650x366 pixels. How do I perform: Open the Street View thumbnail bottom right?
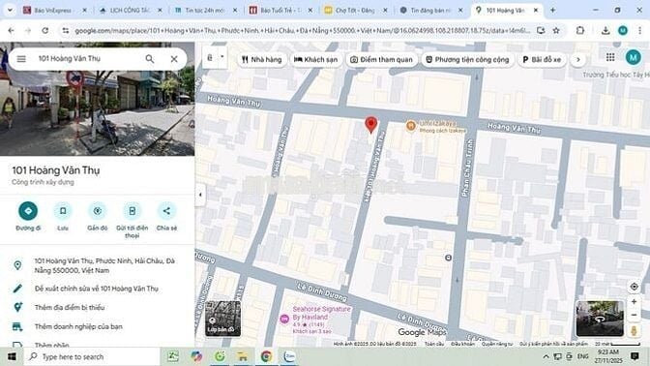tap(600, 319)
